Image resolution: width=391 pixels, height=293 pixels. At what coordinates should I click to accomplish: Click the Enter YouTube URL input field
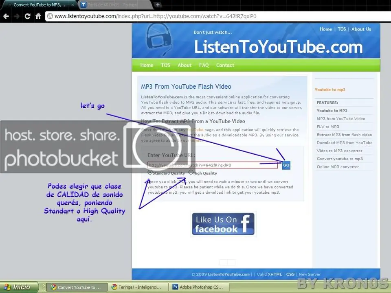[x=213, y=165]
